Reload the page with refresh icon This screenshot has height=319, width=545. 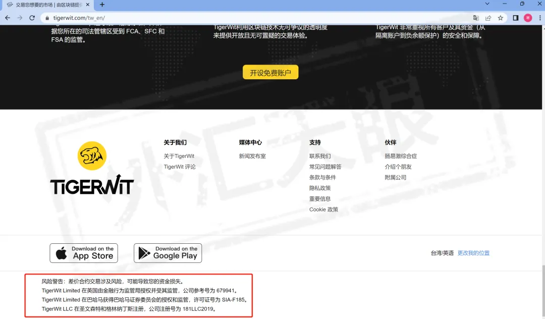pyautogui.click(x=32, y=18)
